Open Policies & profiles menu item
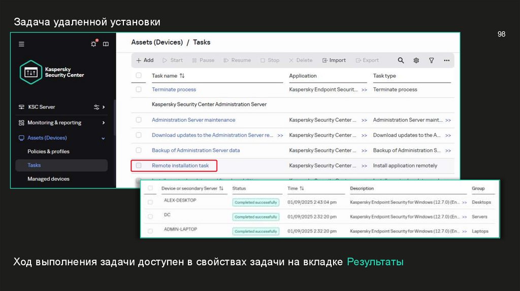Image resolution: width=520 pixels, height=291 pixels. click(48, 151)
